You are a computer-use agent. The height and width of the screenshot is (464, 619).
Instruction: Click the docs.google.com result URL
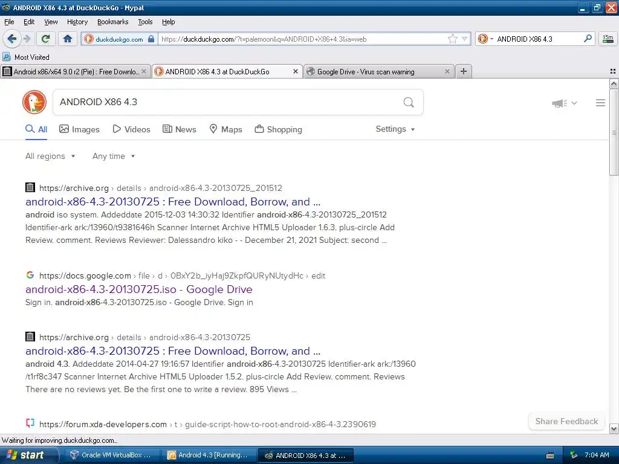click(x=183, y=275)
